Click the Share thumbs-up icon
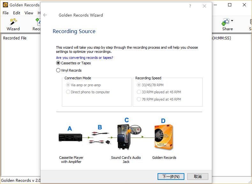The image size is (252, 184). click(225, 22)
